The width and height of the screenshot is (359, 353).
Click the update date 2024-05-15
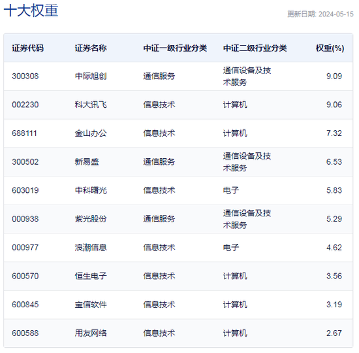(336, 14)
